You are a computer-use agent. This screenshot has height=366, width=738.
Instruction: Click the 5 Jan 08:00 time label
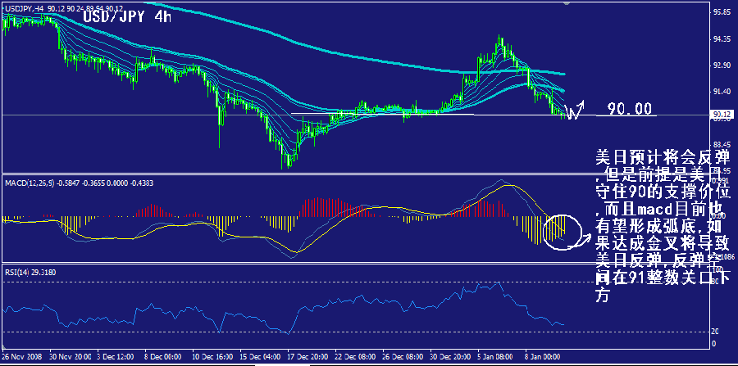(x=495, y=357)
